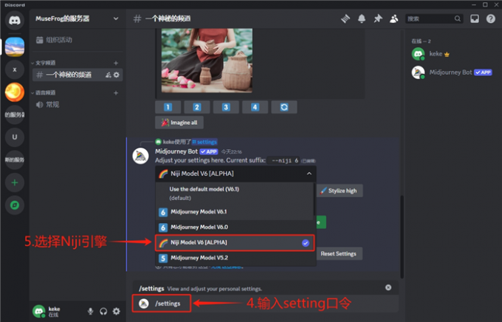Click the /settings message input box

[265, 304]
